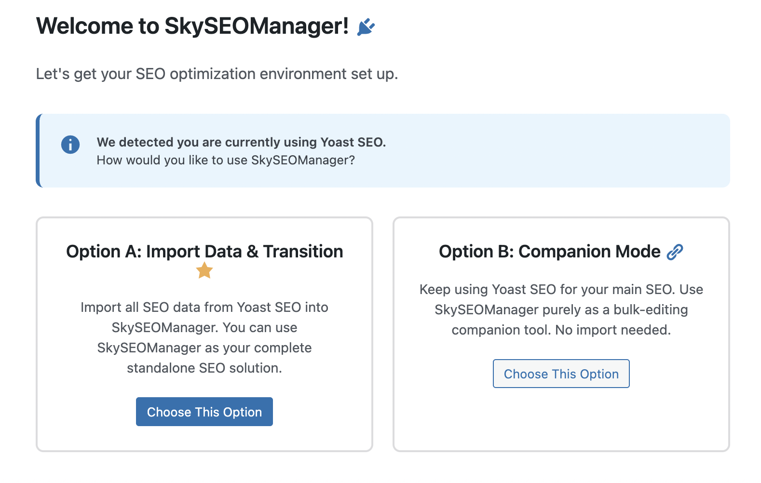Click the 'Let's get your SEO optimization' subtitle
The image size is (761, 483).
click(x=217, y=74)
